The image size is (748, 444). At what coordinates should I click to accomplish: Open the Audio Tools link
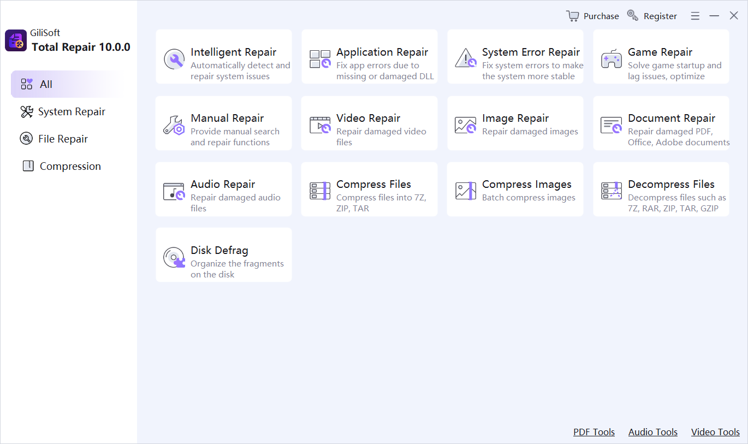coord(653,432)
